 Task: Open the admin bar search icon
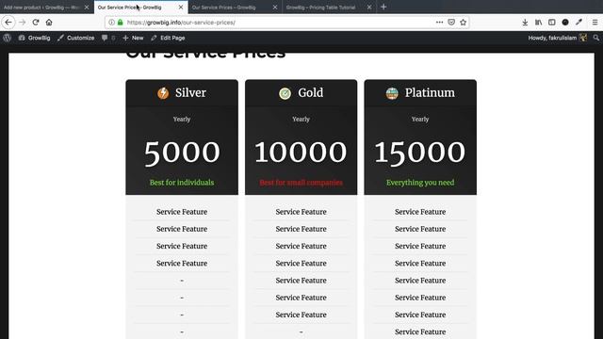coord(596,38)
